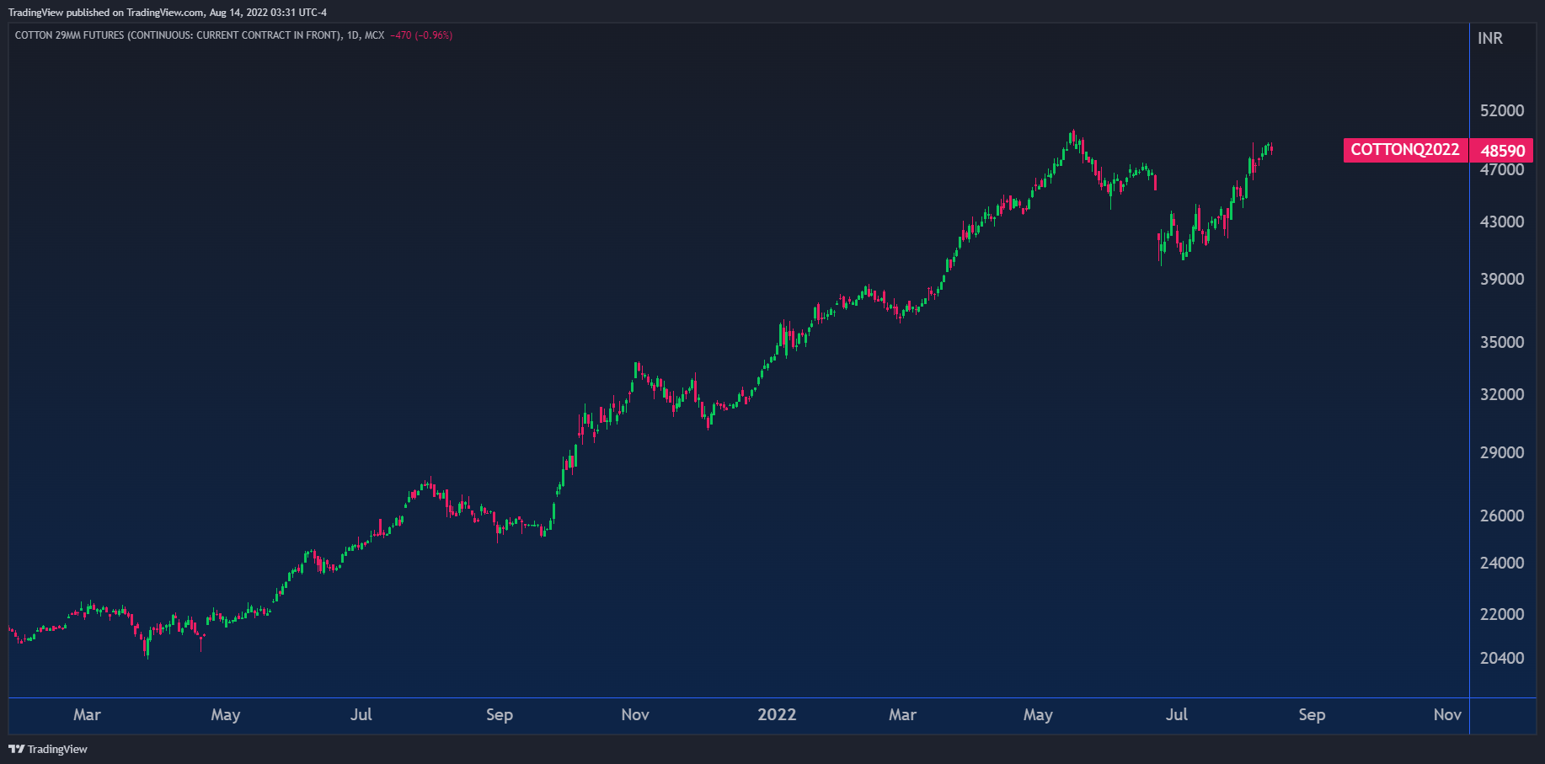Viewport: 1545px width, 764px height.
Task: Click the 35000 price axis label
Action: (x=1502, y=342)
